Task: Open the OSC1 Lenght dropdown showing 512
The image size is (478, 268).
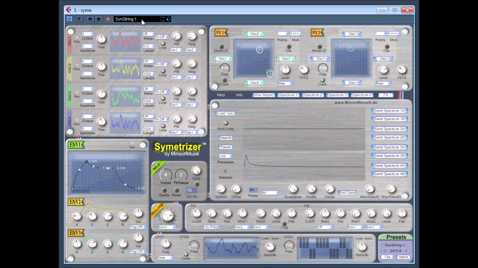Action: (x=148, y=46)
